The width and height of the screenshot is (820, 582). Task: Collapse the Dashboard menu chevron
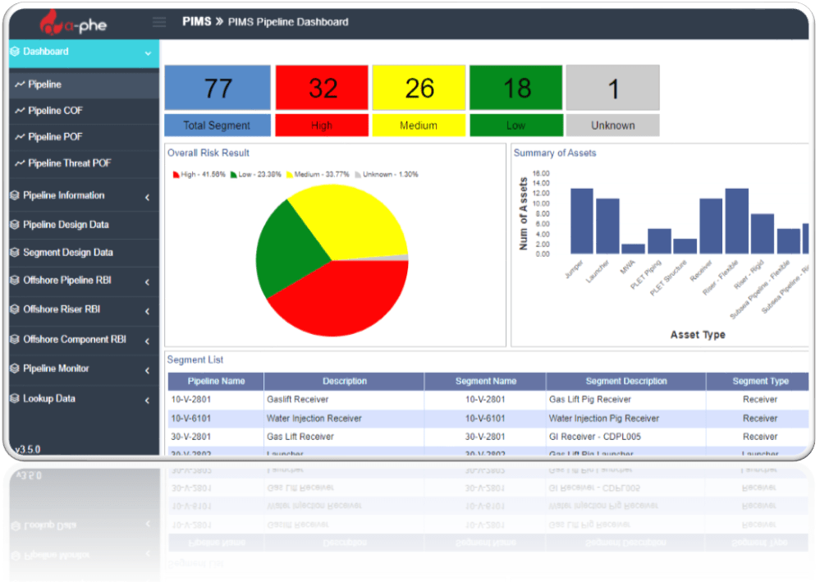pyautogui.click(x=148, y=53)
